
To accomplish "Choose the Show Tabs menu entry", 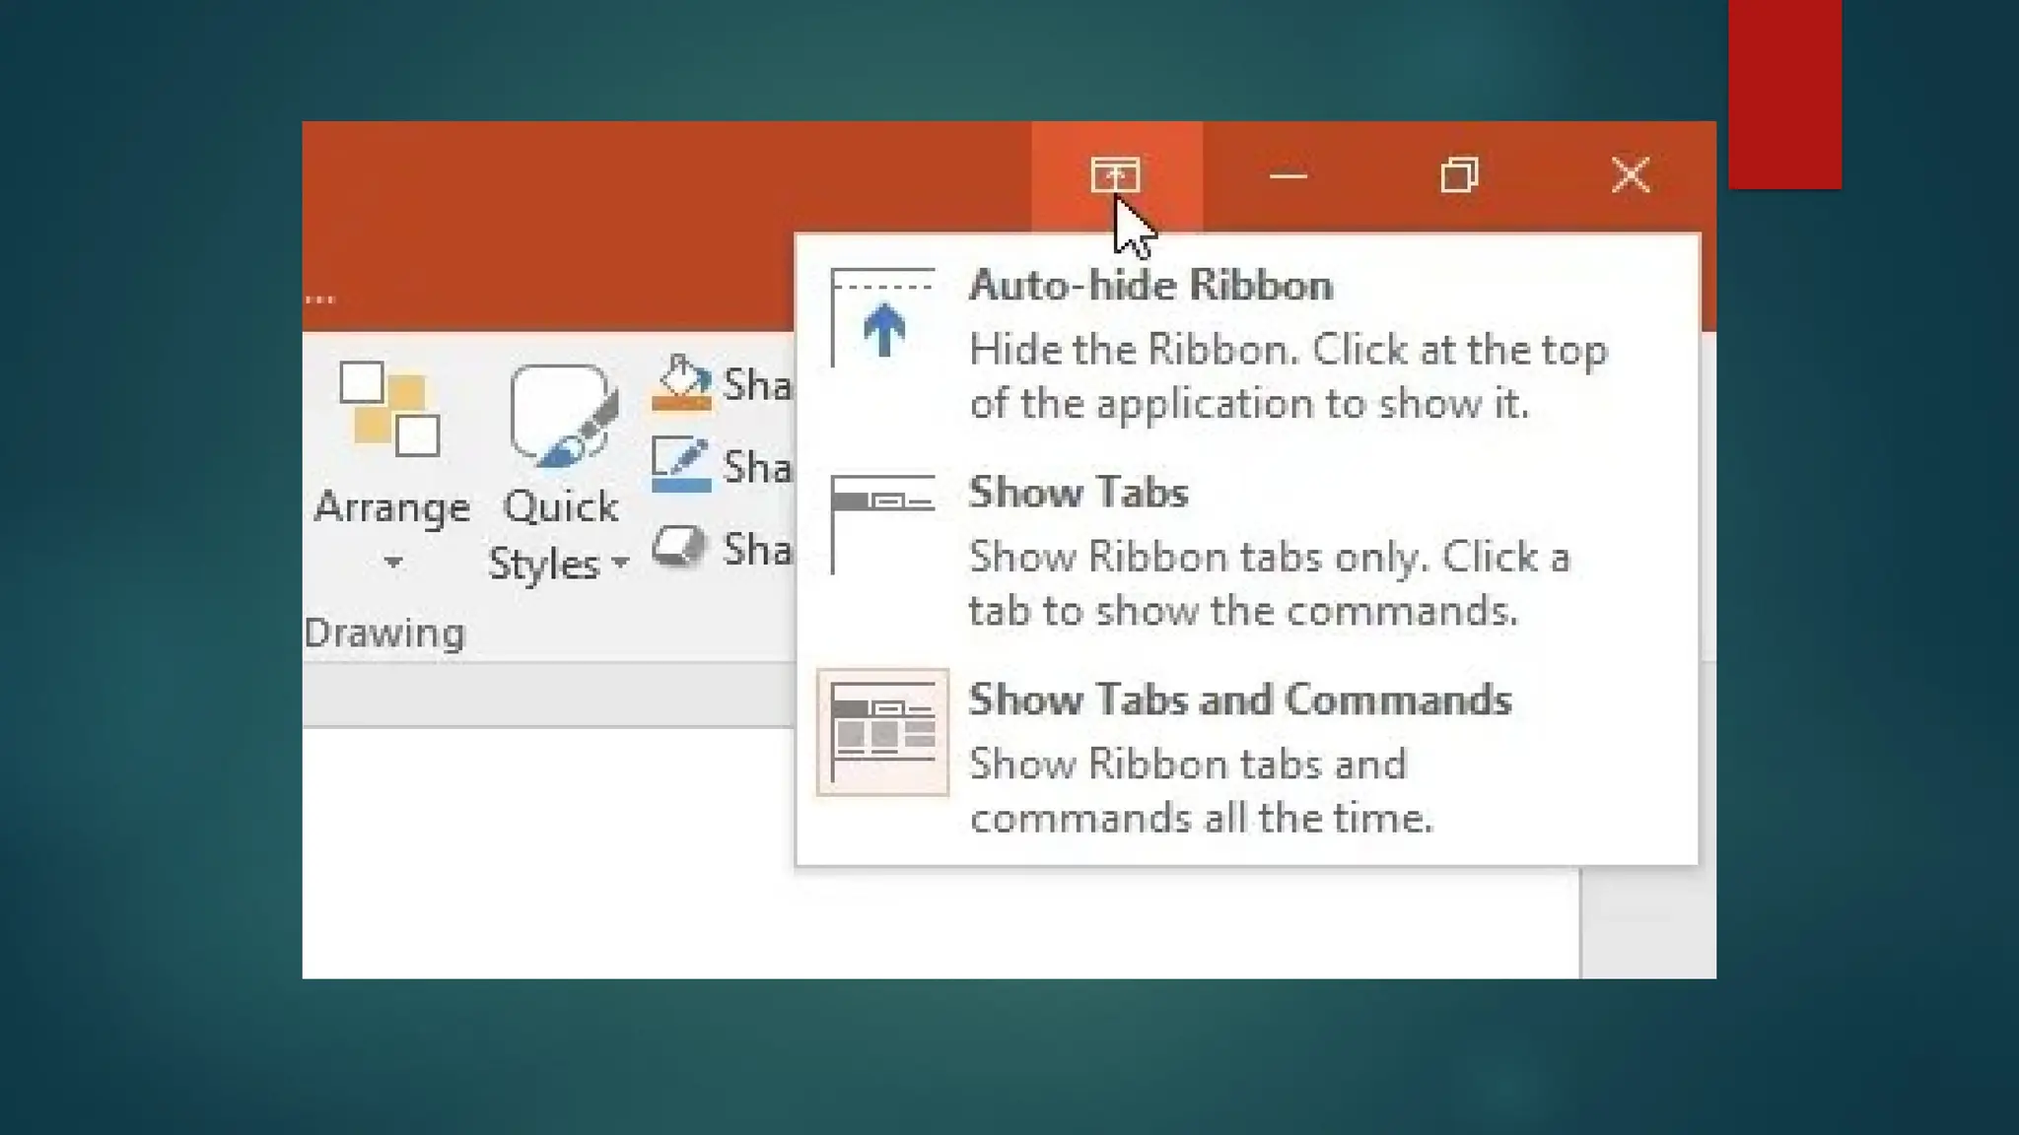I will [1079, 493].
